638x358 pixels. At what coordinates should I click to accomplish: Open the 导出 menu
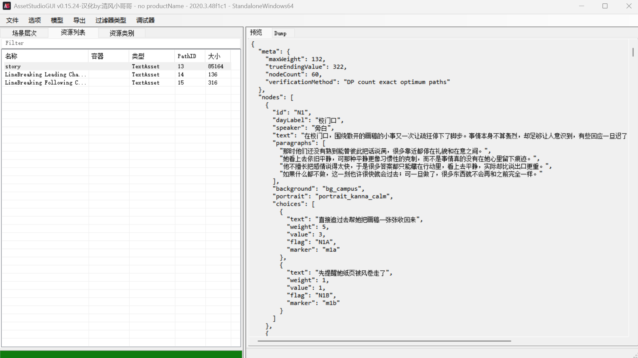(79, 20)
